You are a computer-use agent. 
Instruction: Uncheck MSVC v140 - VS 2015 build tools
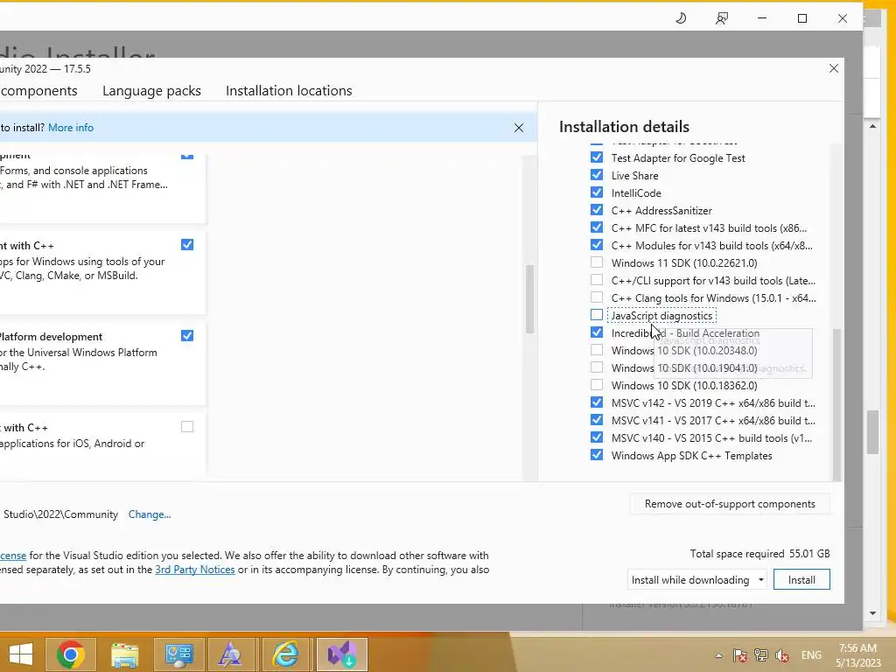[597, 437]
